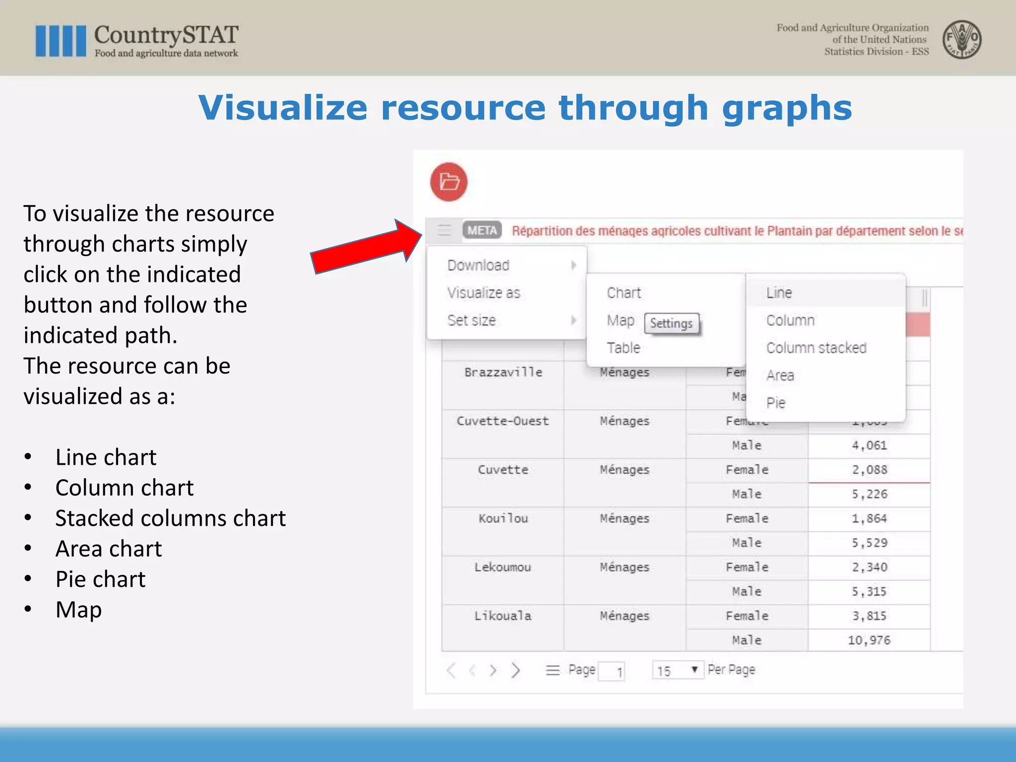Click the META badge
Screen dimensions: 1016x762
tap(482, 230)
